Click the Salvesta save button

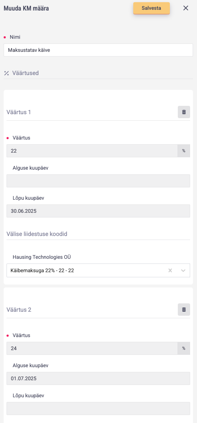coord(151,8)
